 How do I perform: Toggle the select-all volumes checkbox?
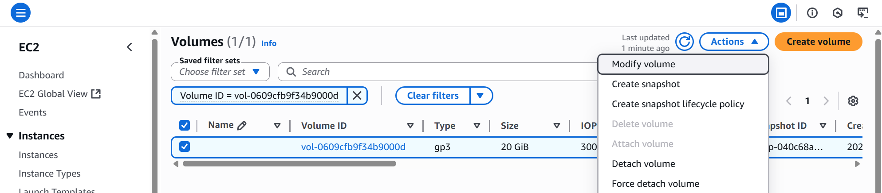[x=185, y=125]
